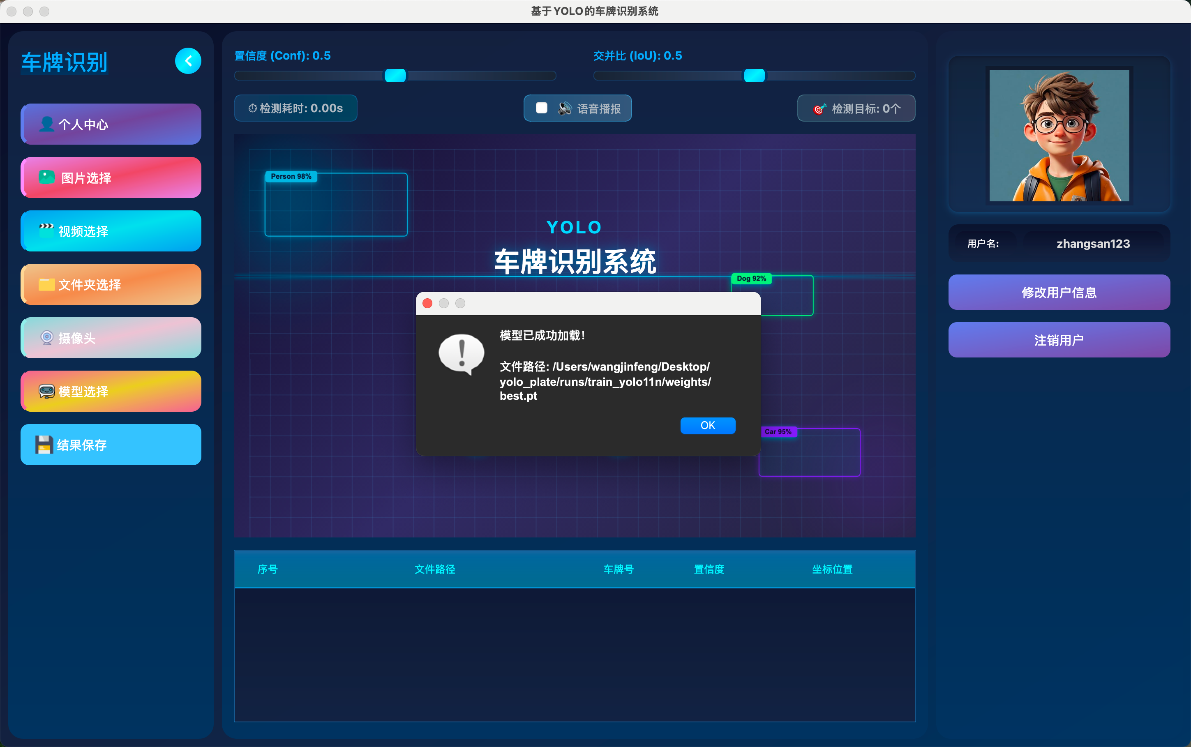Close the dialog with its red button
Viewport: 1191px width, 747px height.
pyautogui.click(x=427, y=303)
